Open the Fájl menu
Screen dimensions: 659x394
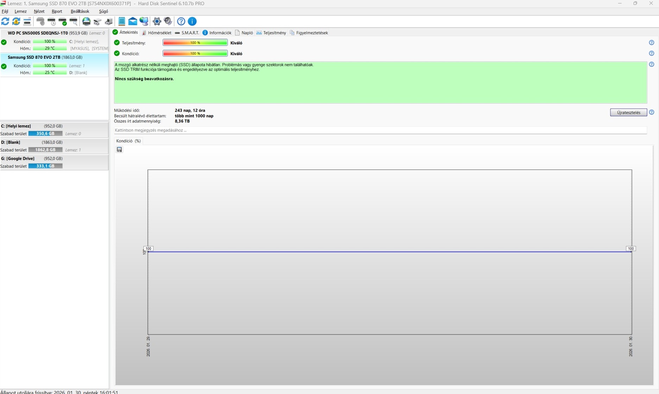(5, 11)
